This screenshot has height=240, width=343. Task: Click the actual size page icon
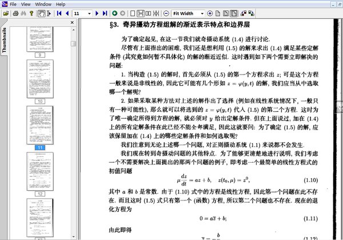point(218,13)
